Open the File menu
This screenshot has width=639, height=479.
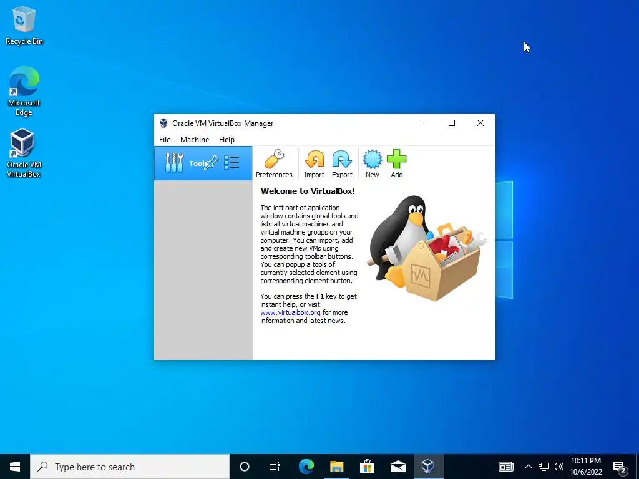coord(165,139)
